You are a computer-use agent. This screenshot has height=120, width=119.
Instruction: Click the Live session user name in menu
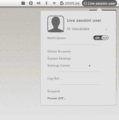84,20
